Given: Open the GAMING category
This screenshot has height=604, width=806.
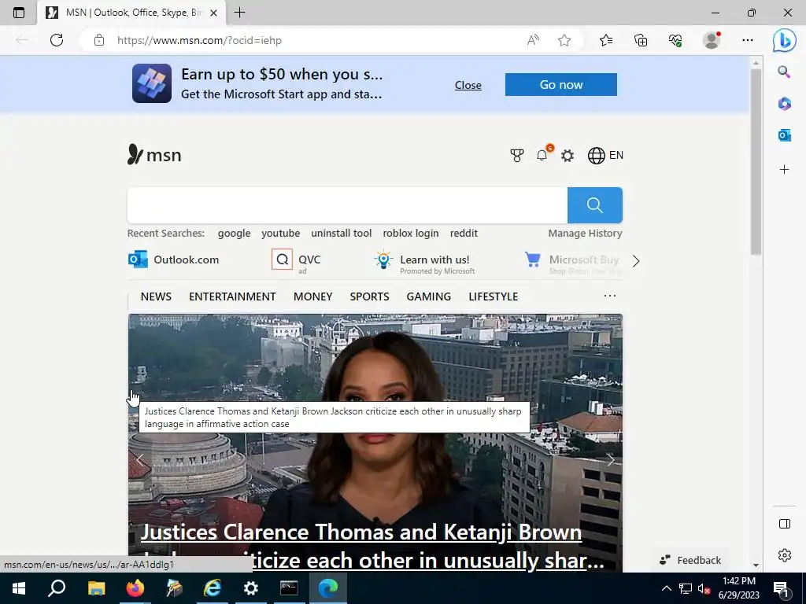Looking at the screenshot, I should (x=429, y=296).
